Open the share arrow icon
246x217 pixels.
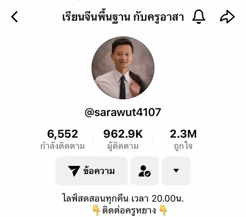click(x=227, y=17)
